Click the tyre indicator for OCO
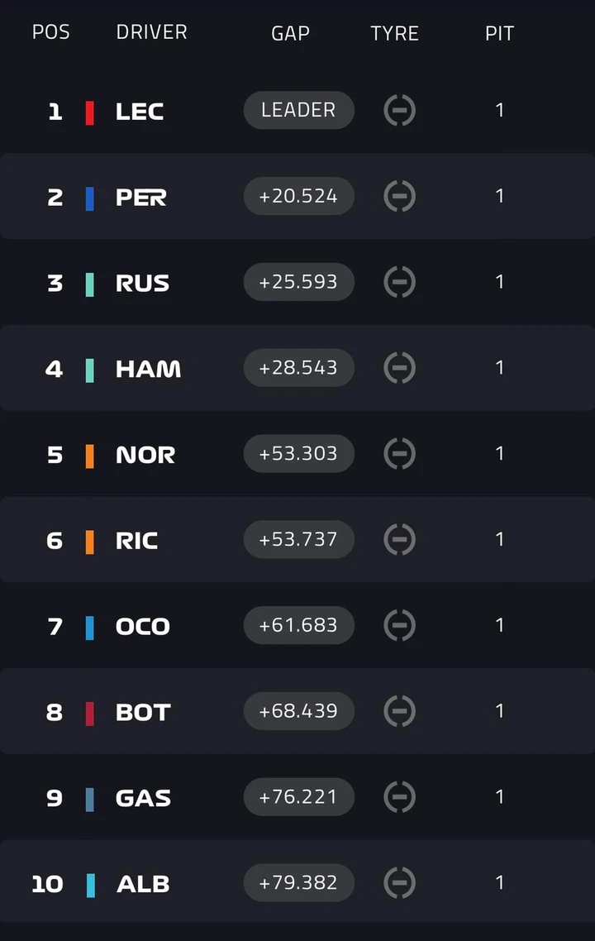Viewport: 595px width, 941px height. tap(399, 625)
